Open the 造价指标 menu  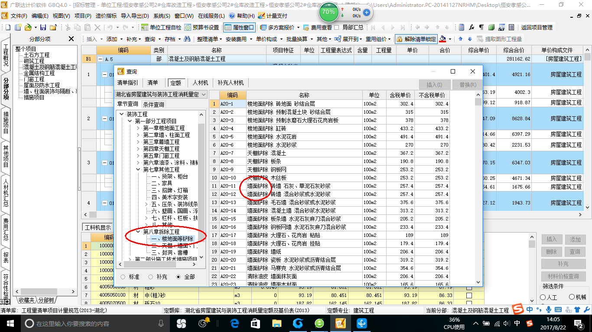(x=106, y=16)
